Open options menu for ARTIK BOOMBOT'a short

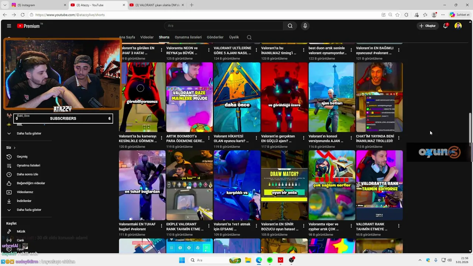click(x=209, y=138)
